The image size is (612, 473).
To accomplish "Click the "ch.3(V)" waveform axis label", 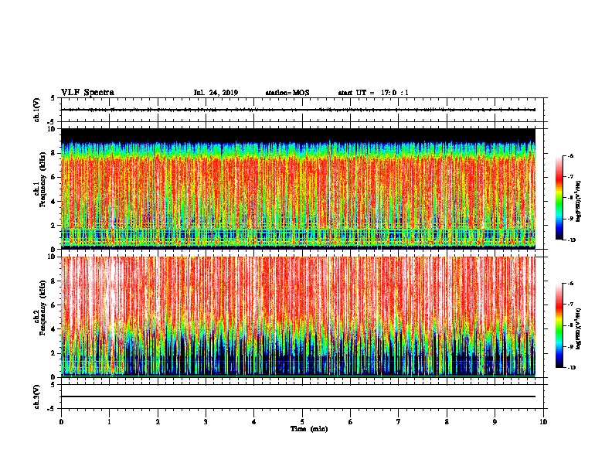I will [37, 396].
